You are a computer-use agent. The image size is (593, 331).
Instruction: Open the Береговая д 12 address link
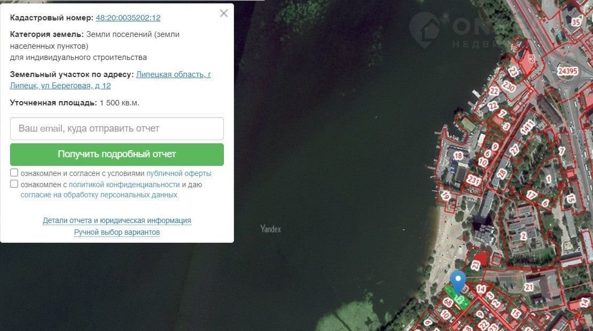(x=111, y=80)
